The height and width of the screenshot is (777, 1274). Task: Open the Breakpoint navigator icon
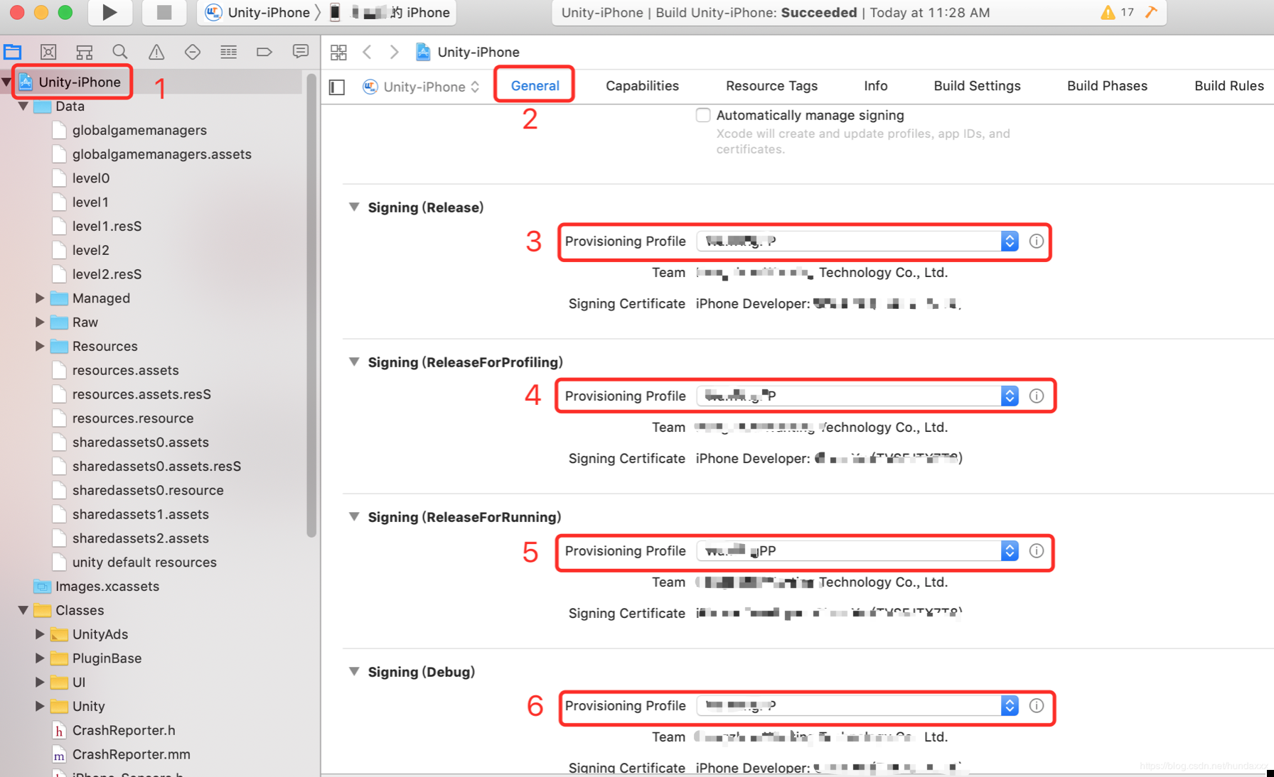coord(264,52)
